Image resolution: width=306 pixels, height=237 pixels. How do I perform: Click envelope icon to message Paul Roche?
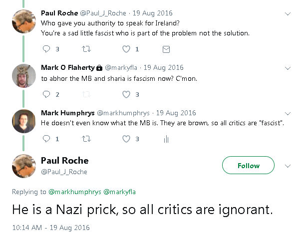point(166,49)
